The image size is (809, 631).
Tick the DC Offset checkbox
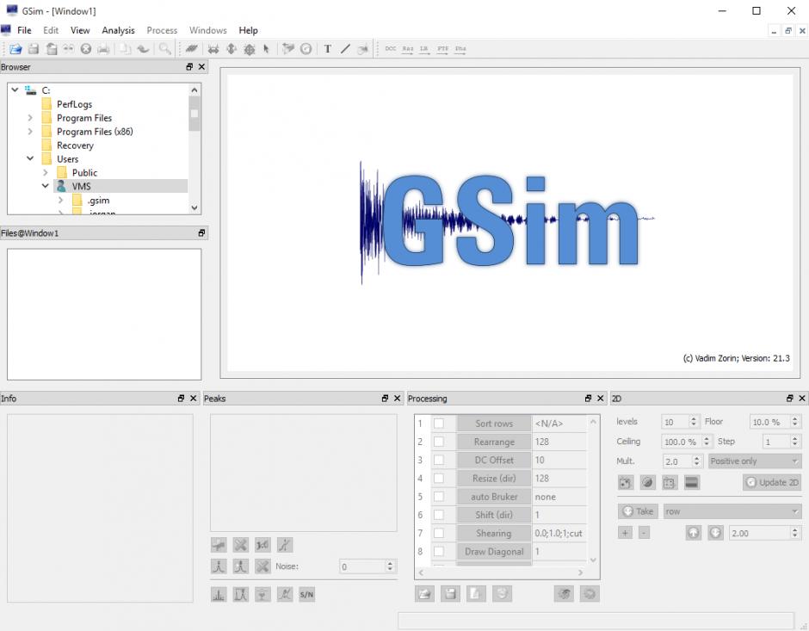(x=439, y=461)
